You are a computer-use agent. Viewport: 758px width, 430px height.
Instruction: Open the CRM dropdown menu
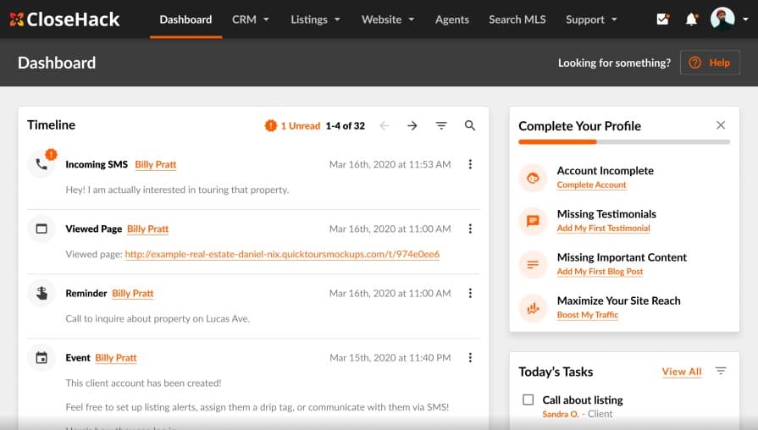[251, 19]
